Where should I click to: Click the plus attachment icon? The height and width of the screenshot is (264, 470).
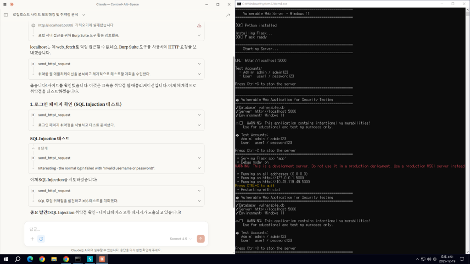click(x=32, y=239)
